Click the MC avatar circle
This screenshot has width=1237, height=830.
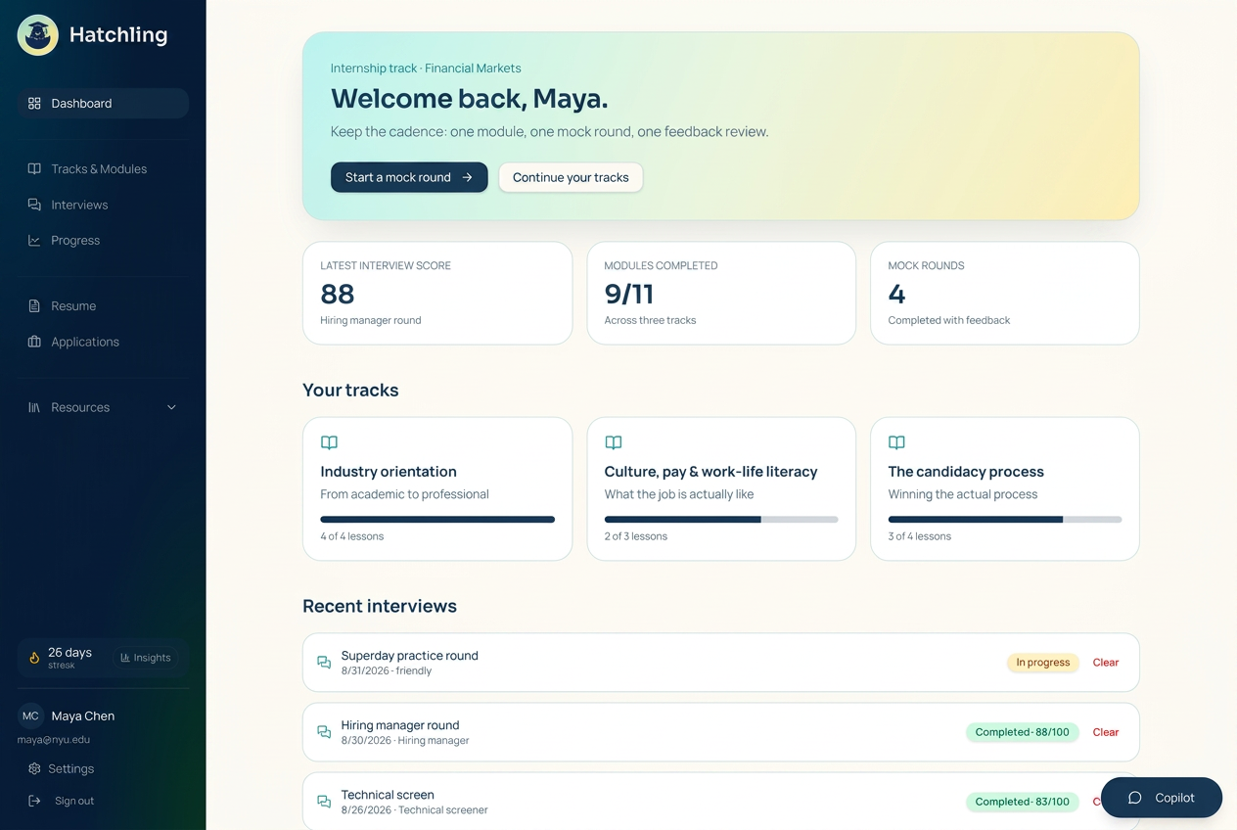pyautogui.click(x=30, y=716)
